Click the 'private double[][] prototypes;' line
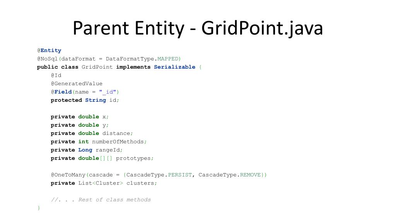This screenshot has width=396, height=222. (x=102, y=158)
